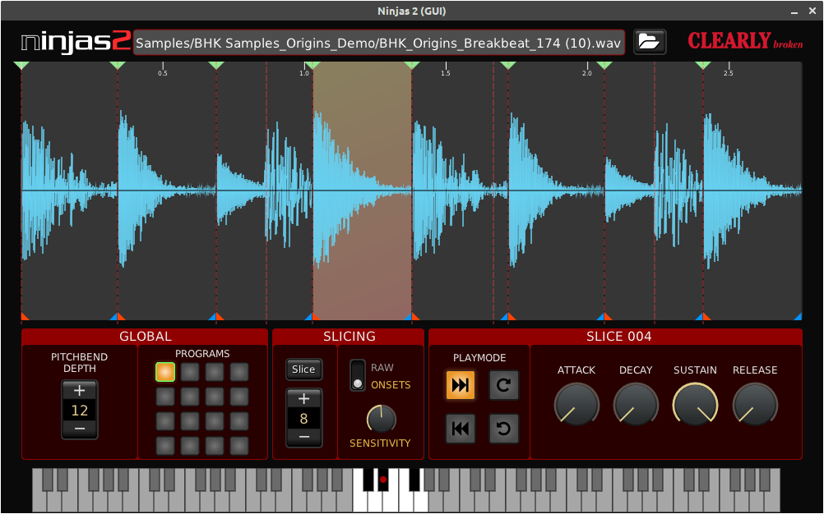824x514 pixels.
Task: Adjust the Sustain knob for Slice 004
Action: click(x=695, y=406)
